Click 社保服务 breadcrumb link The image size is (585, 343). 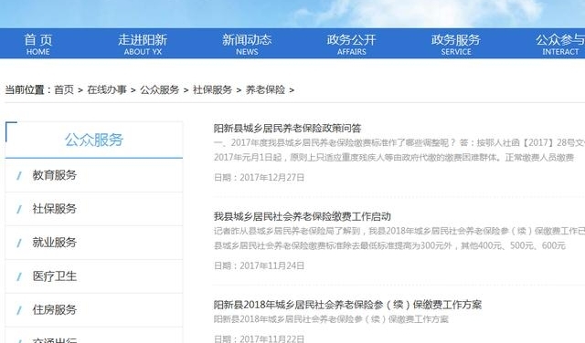tap(212, 89)
